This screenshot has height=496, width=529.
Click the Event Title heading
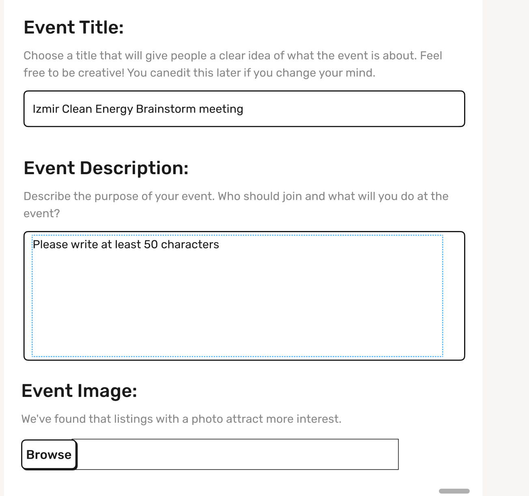point(73,27)
